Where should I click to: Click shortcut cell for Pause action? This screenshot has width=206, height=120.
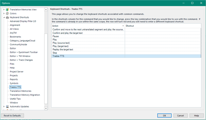163,36
